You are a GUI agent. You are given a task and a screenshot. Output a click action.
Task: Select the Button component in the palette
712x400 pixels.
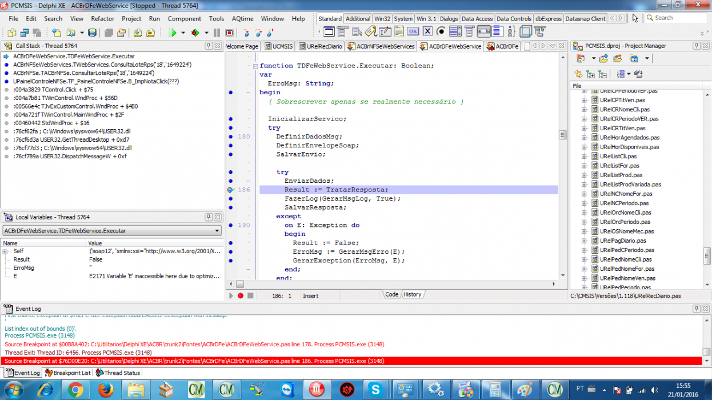pyautogui.click(x=413, y=31)
